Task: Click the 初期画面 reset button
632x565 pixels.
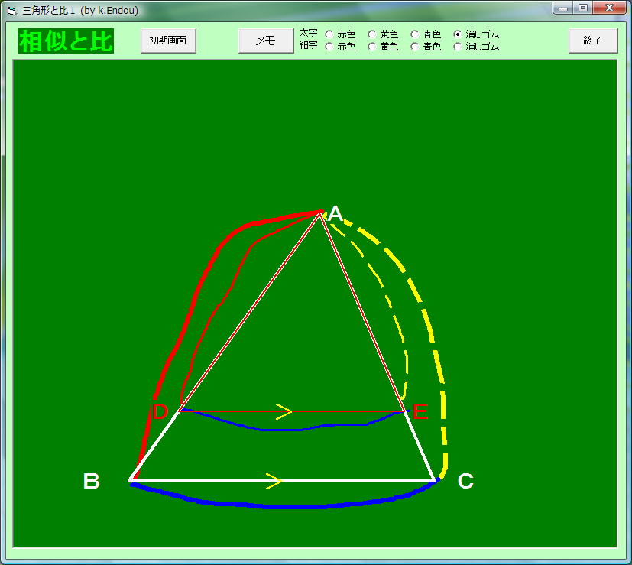Action: [x=168, y=41]
